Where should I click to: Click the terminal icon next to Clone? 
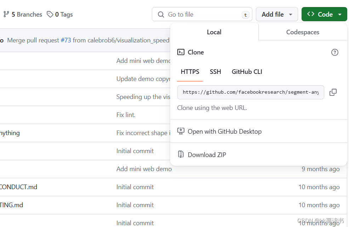pos(181,52)
